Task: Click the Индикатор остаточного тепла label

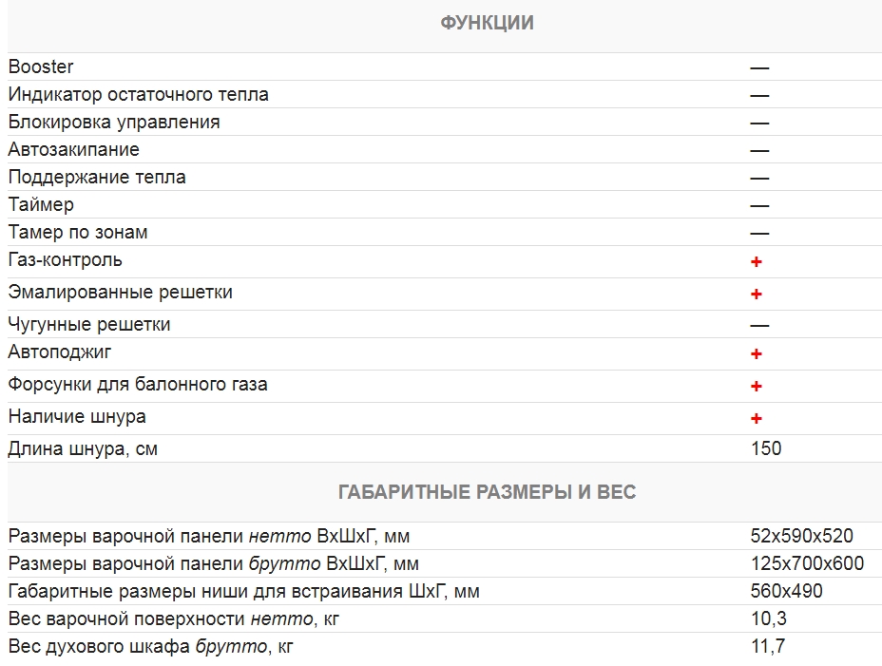Action: [139, 94]
